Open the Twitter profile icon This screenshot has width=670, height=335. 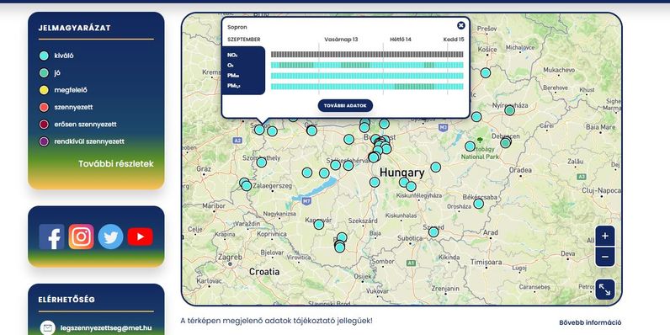coord(110,237)
